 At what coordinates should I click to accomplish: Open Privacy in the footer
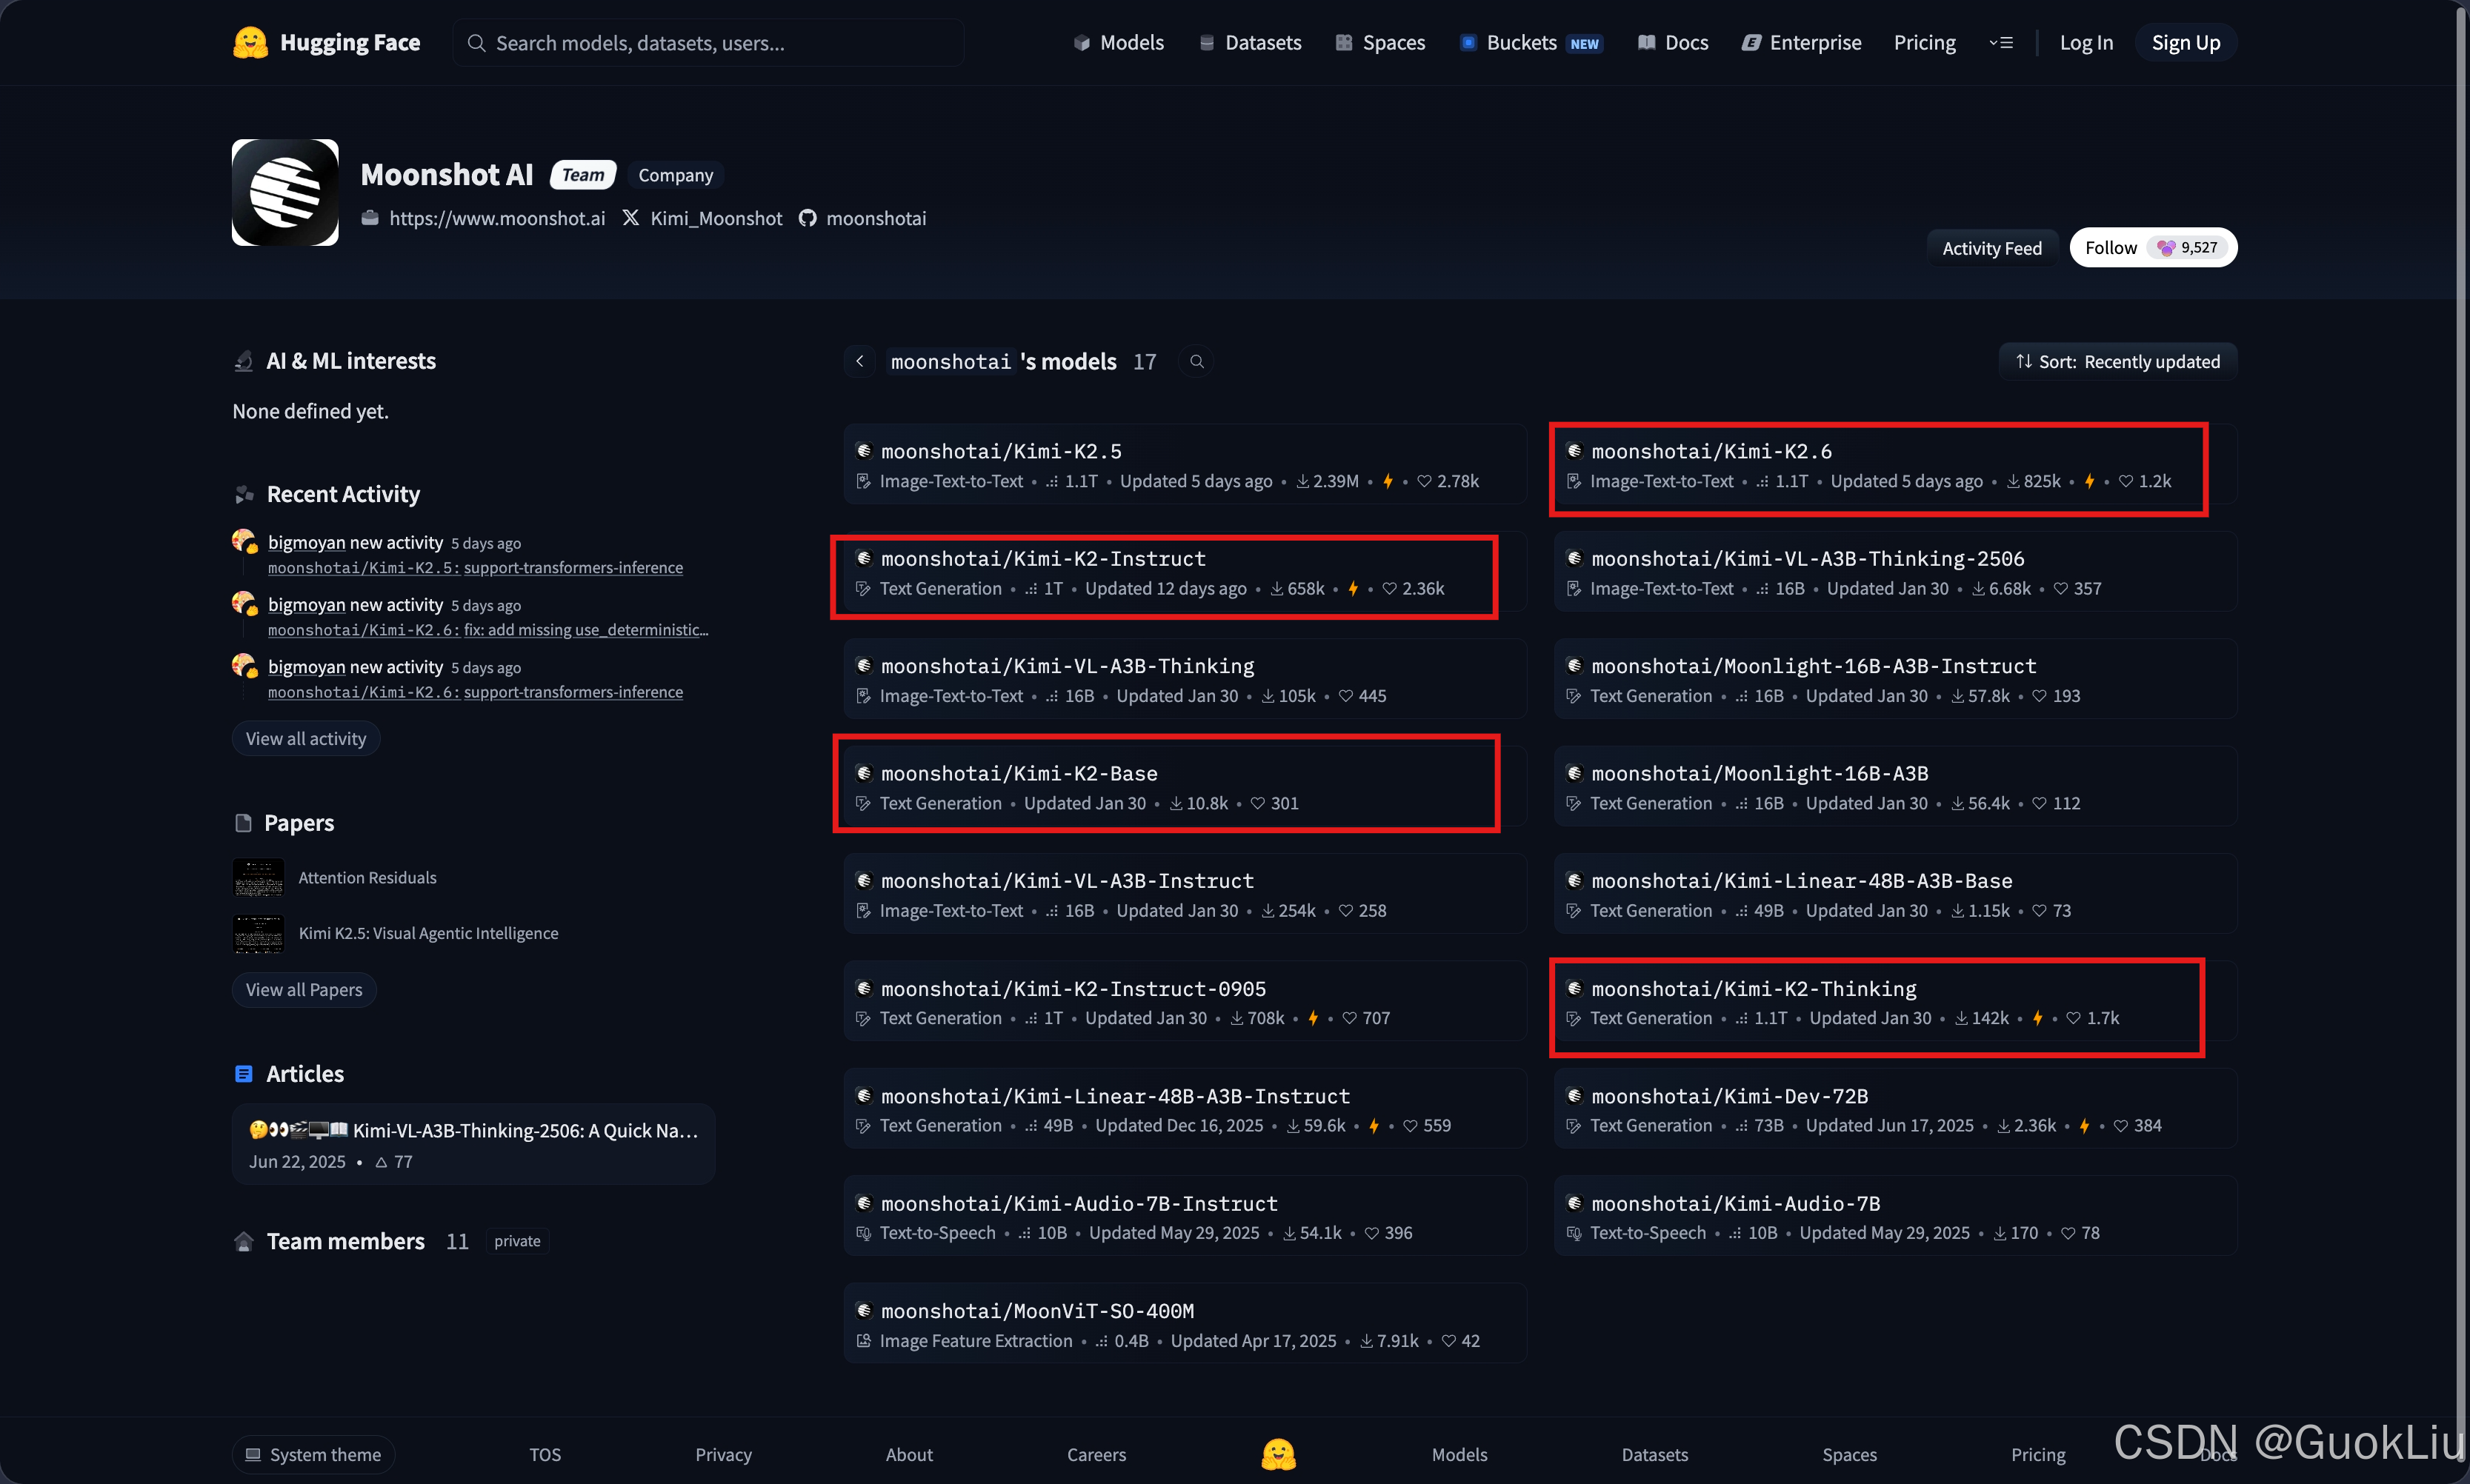723,1454
